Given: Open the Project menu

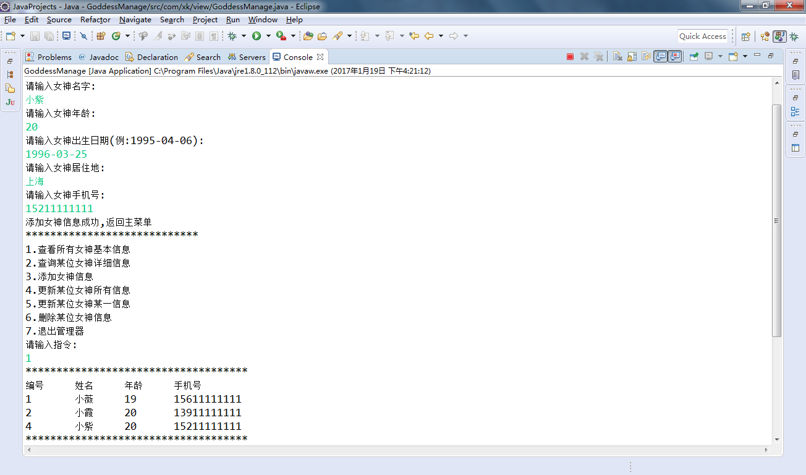Looking at the screenshot, I should tap(205, 20).
